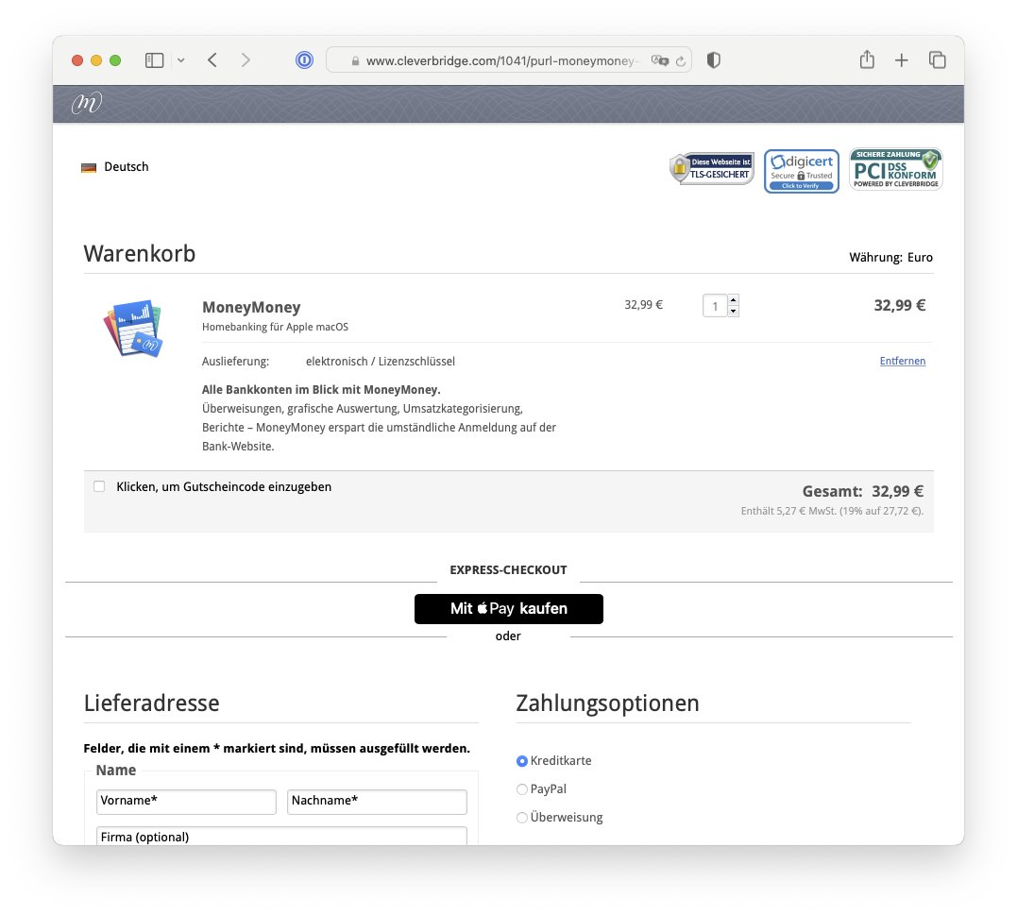Select the Kreditkarte radio button
1017x915 pixels.
tap(521, 761)
